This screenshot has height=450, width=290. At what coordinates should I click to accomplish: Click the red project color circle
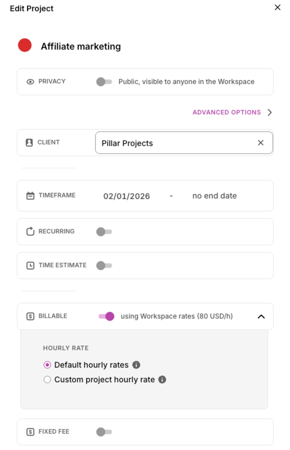[x=24, y=46]
